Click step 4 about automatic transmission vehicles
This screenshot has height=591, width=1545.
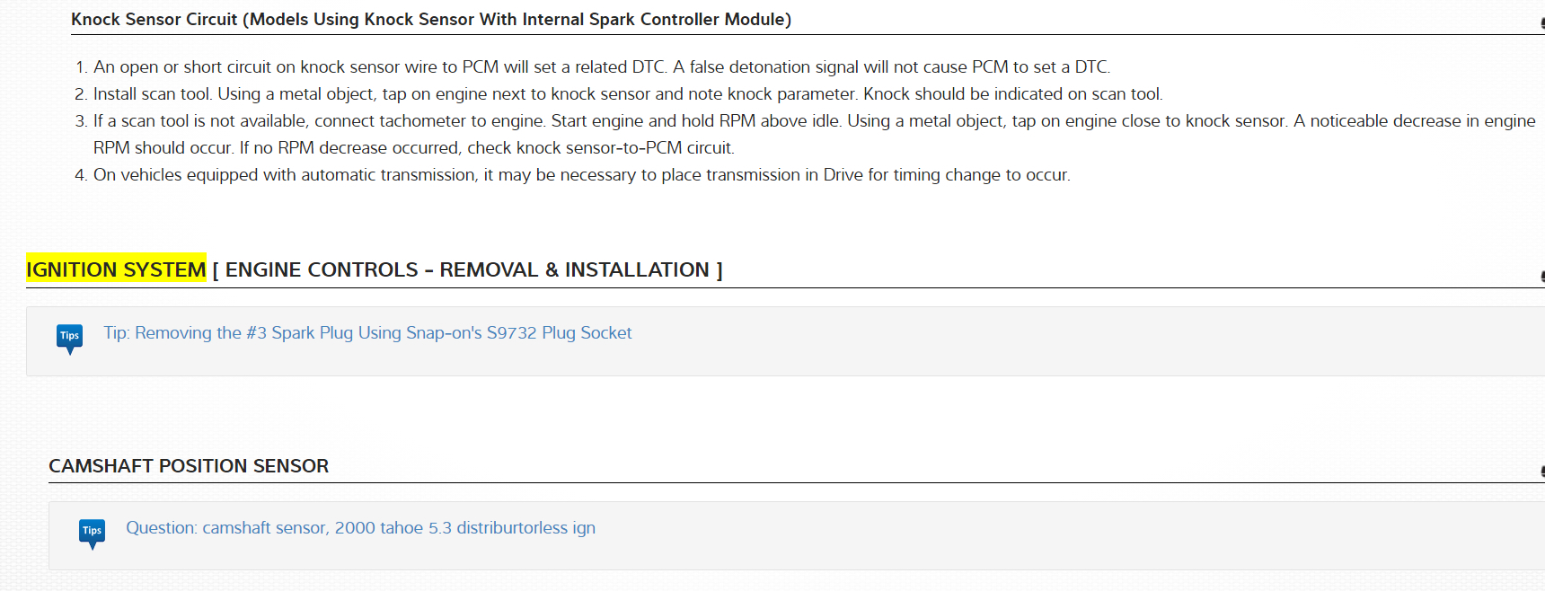(581, 175)
